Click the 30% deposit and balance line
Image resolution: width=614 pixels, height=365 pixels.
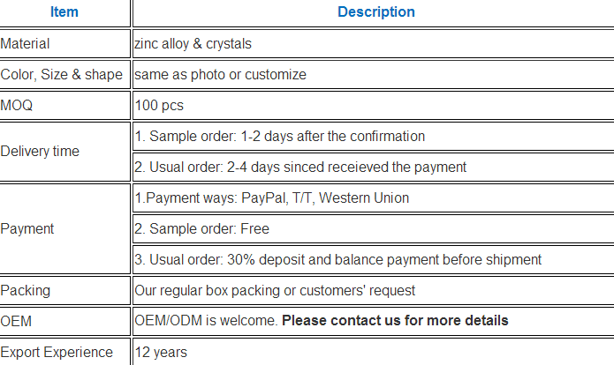pos(338,259)
